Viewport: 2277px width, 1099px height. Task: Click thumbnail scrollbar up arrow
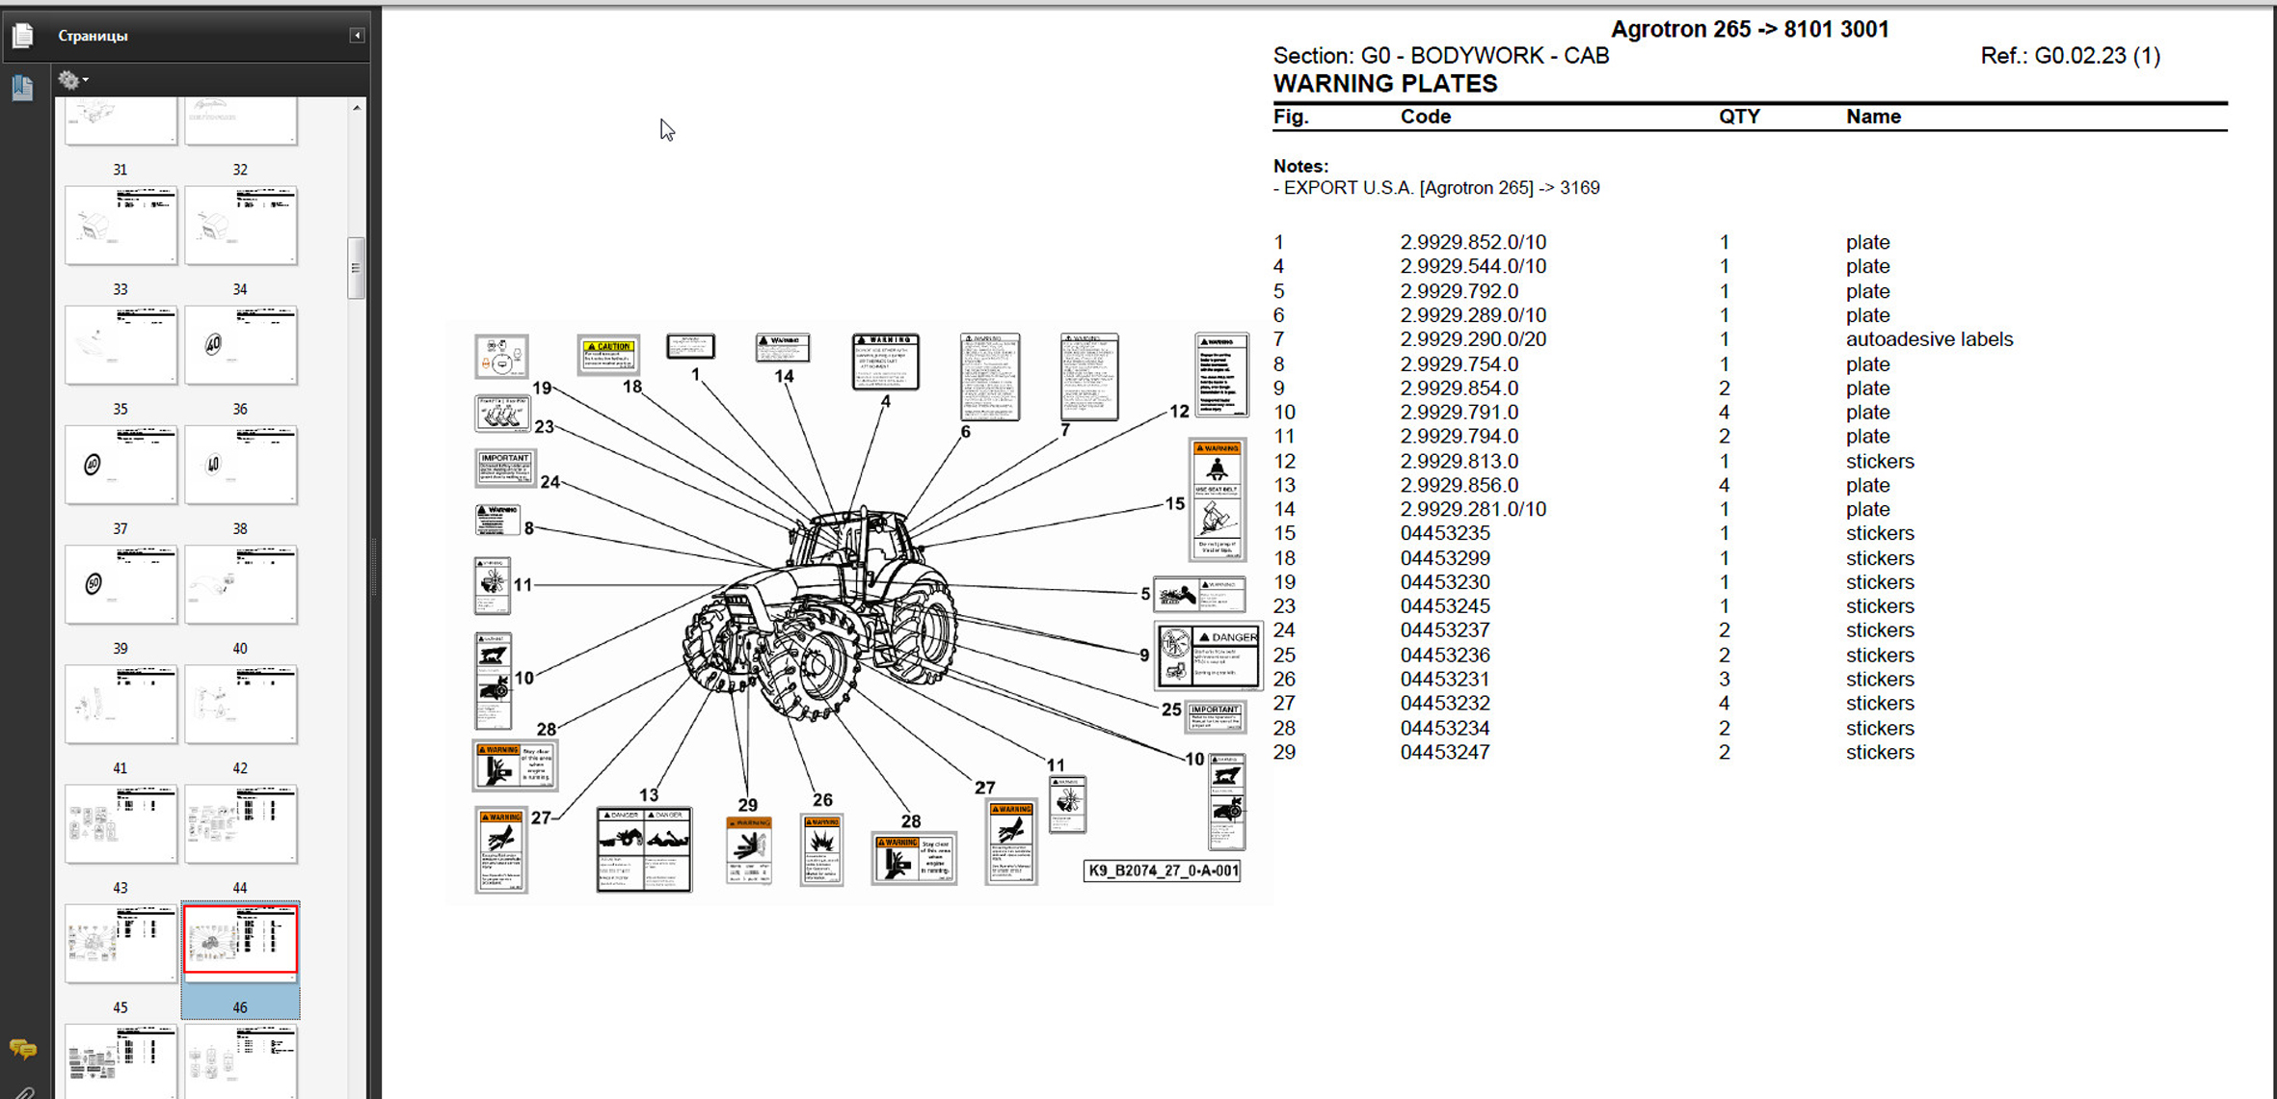(357, 108)
